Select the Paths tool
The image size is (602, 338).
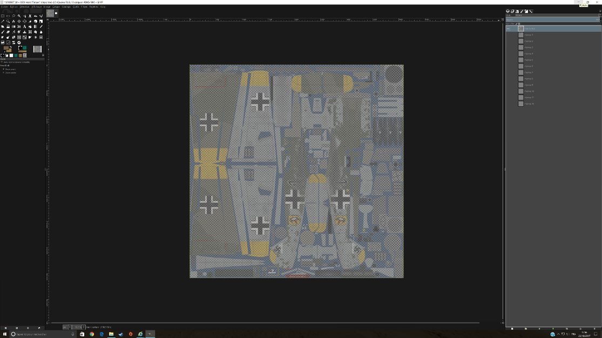[x=41, y=16]
